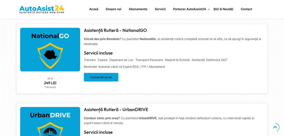Choose the Transport Persoane tag

point(149,60)
